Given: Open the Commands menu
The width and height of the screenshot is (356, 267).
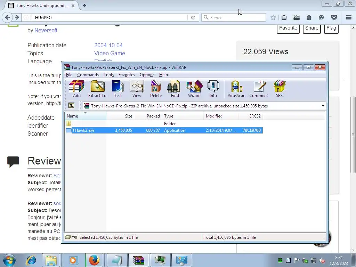Looking at the screenshot, I should 88,75.
